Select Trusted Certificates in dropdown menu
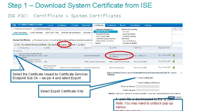This screenshot has width=198, height=111. [x=103, y=34]
